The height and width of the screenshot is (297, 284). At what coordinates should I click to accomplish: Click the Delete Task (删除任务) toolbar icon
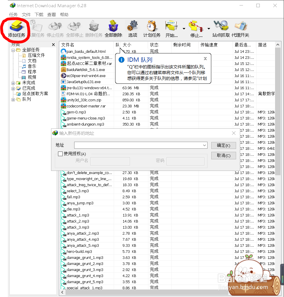click(94, 29)
